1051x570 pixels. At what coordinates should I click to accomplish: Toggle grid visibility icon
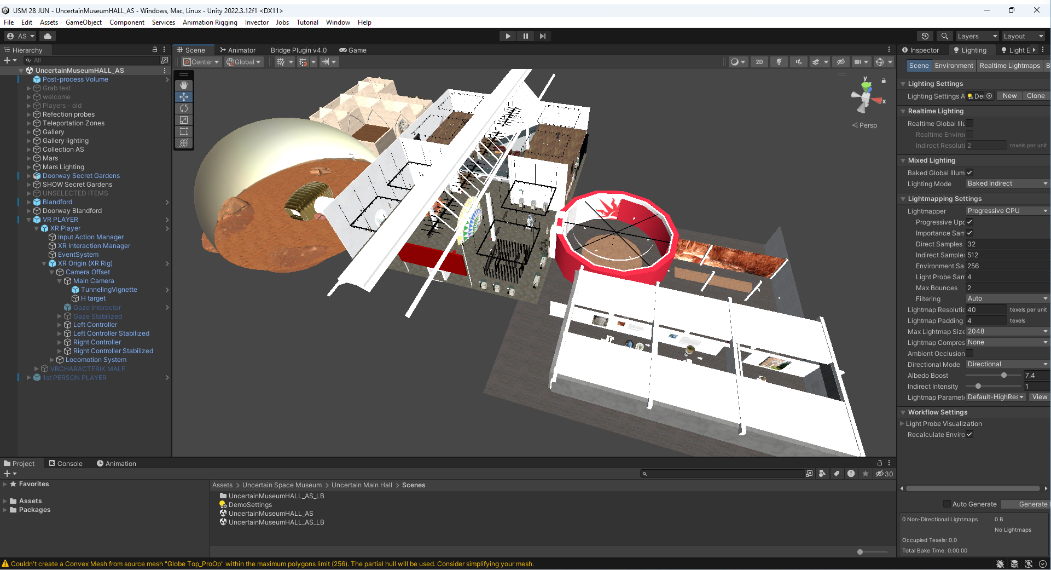click(281, 62)
